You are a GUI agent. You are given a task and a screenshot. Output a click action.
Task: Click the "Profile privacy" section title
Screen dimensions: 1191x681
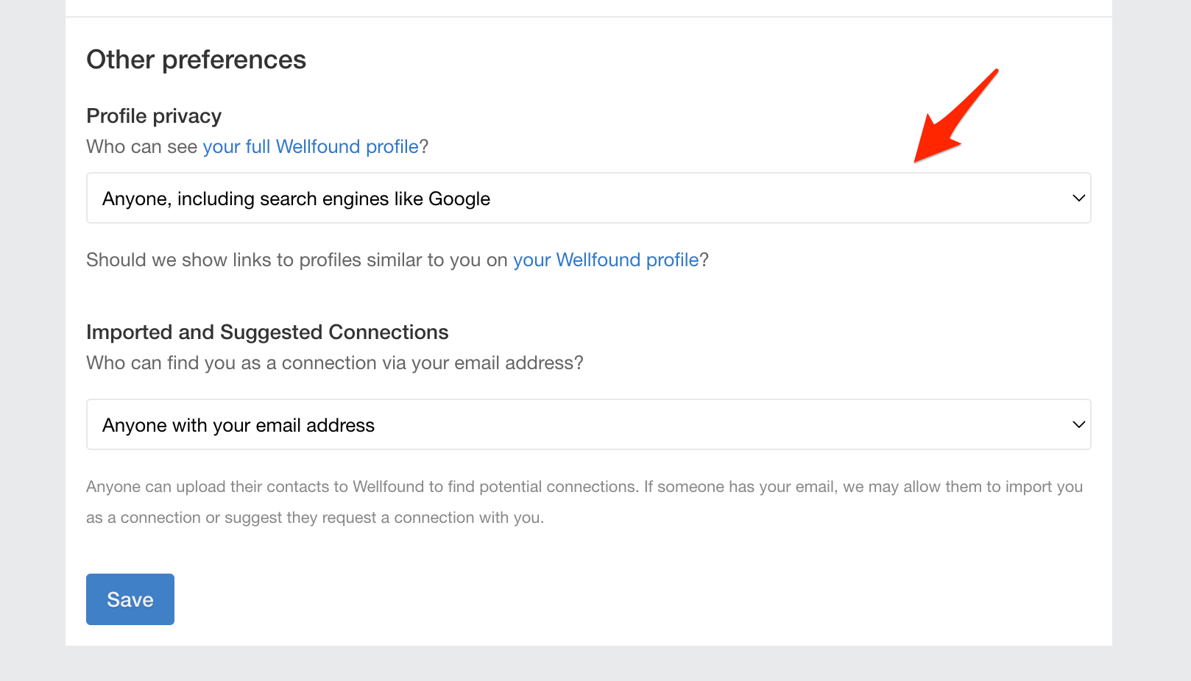pos(154,116)
